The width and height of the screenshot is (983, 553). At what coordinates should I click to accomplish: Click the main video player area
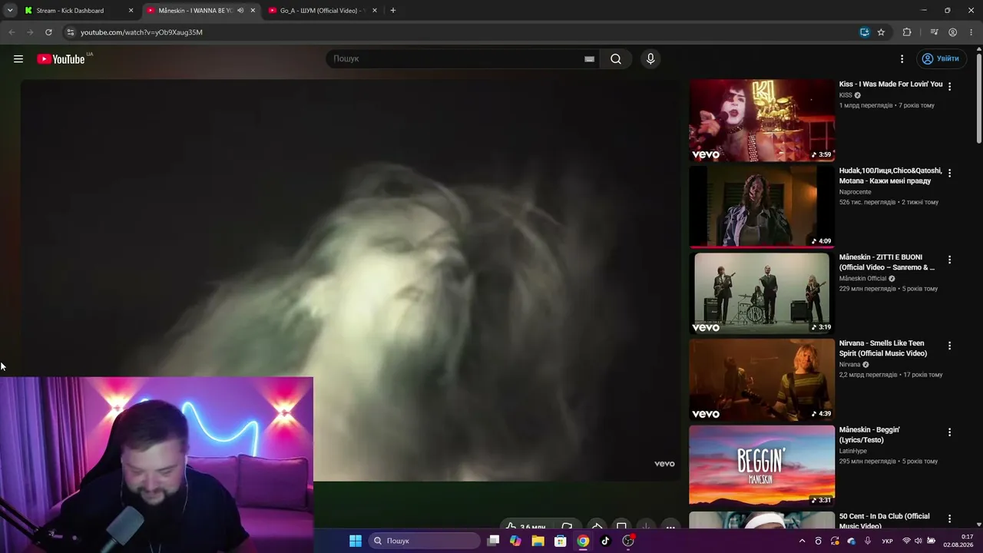tap(350, 280)
